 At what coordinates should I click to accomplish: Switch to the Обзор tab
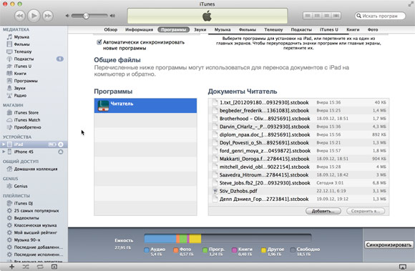(111, 29)
